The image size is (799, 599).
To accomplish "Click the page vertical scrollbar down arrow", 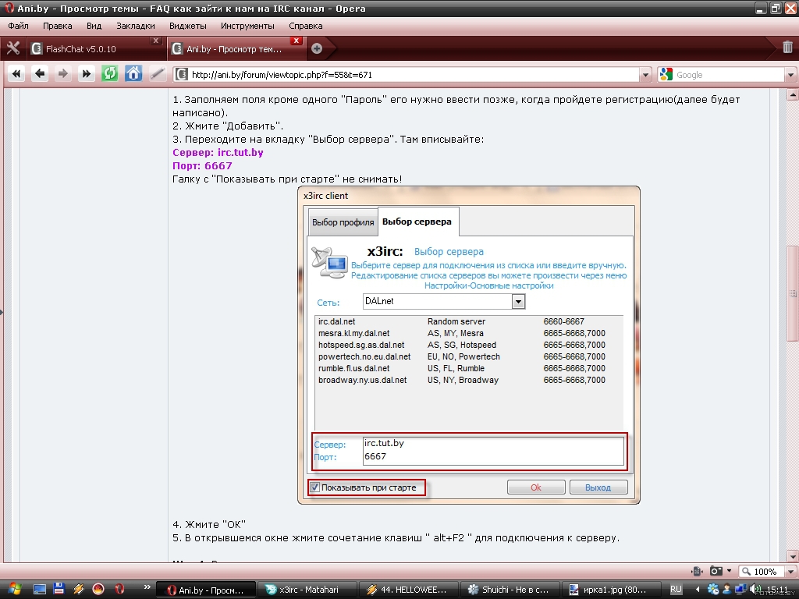I will click(x=793, y=555).
